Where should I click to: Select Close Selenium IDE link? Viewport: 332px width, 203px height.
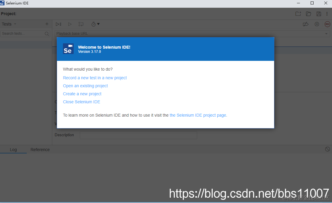point(82,102)
